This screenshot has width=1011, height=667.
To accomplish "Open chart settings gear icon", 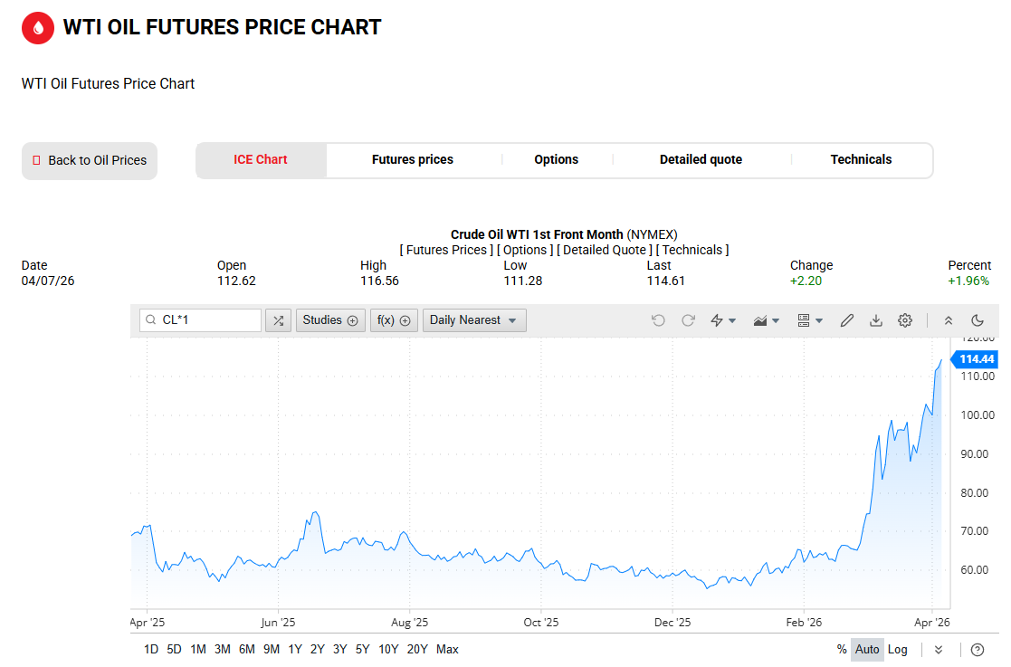I will 905,320.
